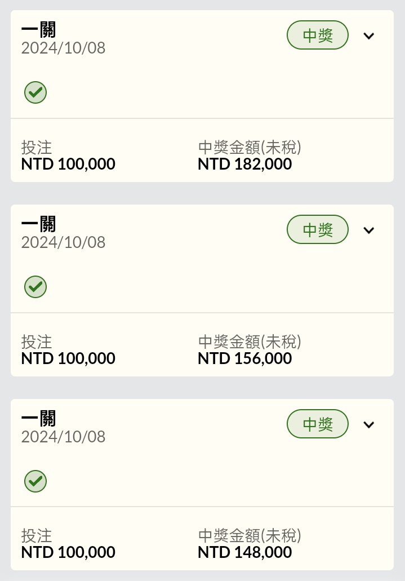Click the 2024/10/08 date on the NTD 148,000 card
Image resolution: width=405 pixels, height=581 pixels.
[x=63, y=437]
